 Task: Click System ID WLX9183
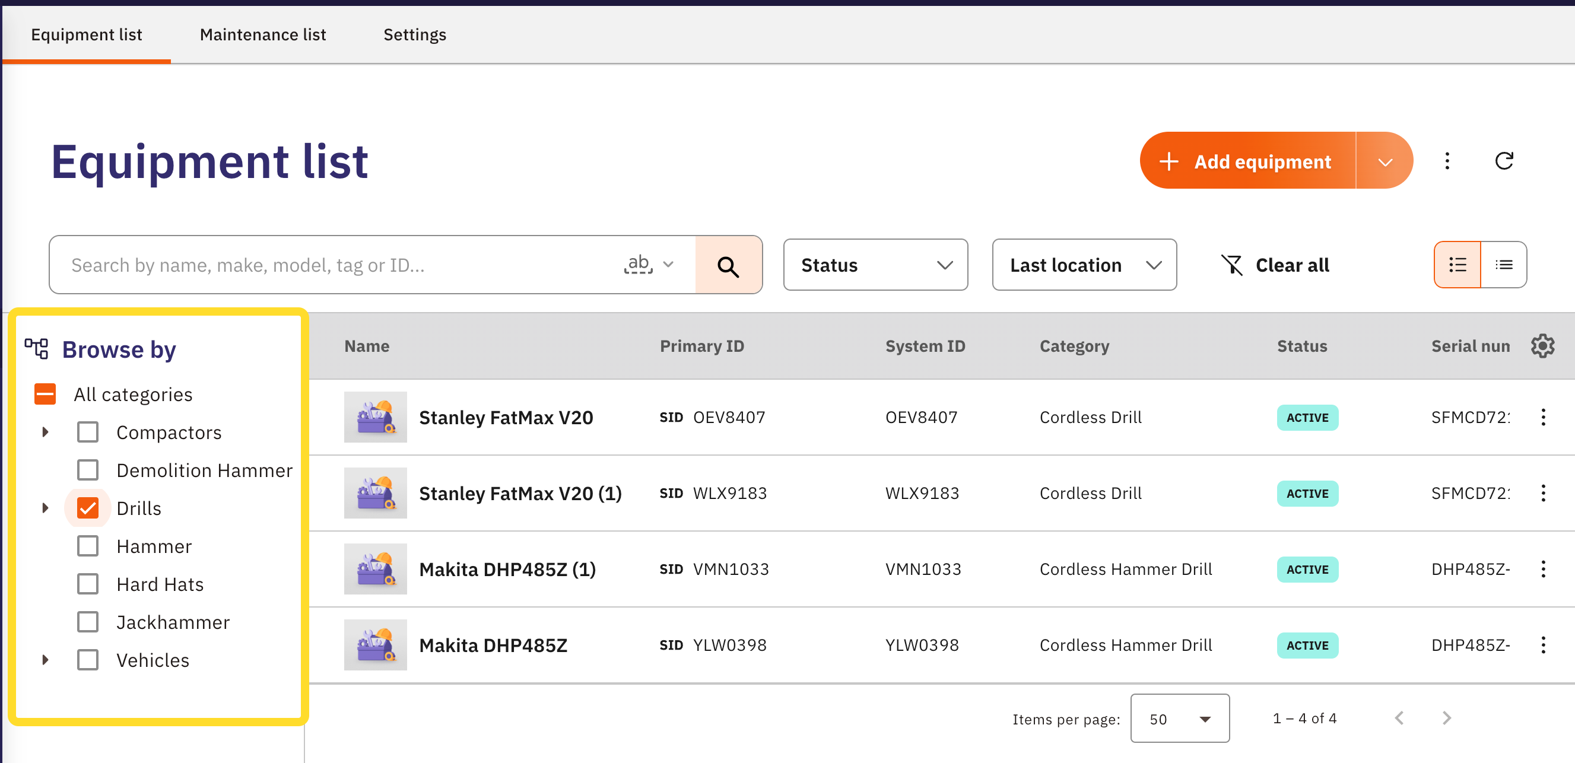[x=922, y=494]
